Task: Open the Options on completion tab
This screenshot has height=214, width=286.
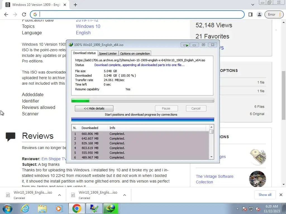Action: (135, 53)
